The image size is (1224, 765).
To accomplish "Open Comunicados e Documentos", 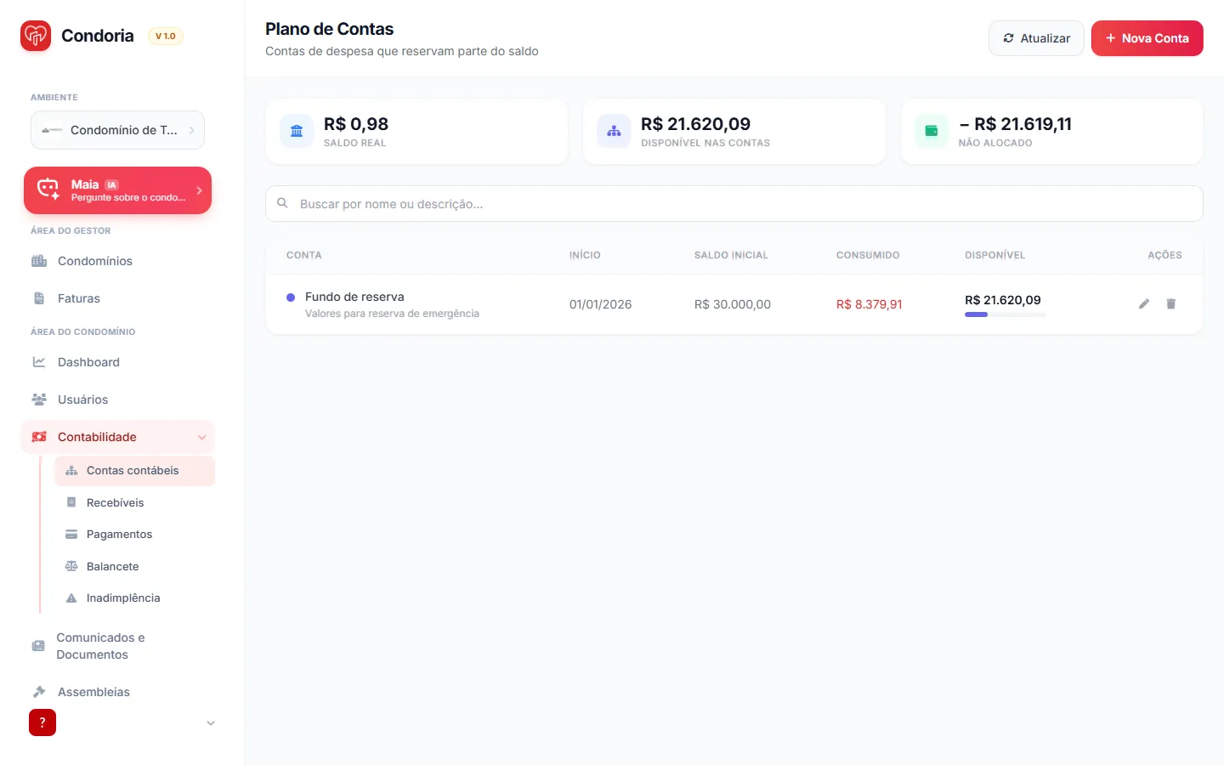I will pos(117,646).
